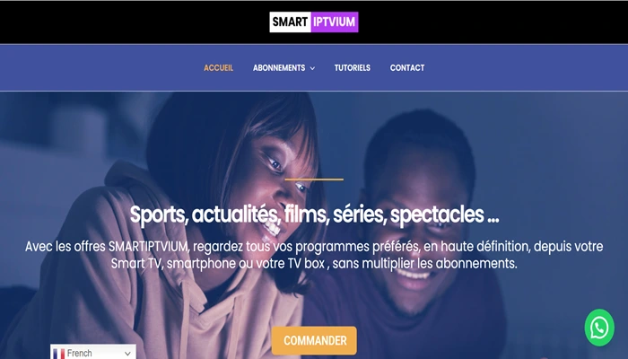Open the Abonnements menu item
This screenshot has width=628, height=359.
point(279,67)
